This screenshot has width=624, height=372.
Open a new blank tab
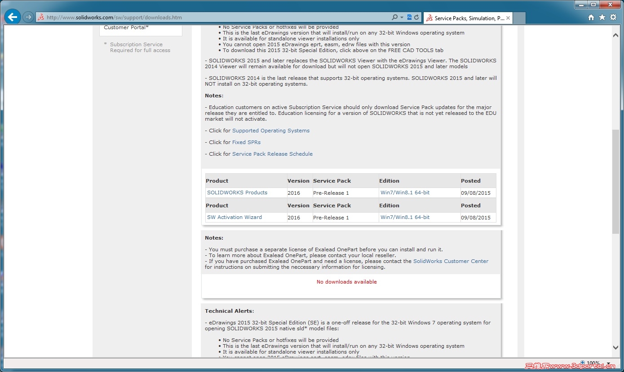coord(519,18)
